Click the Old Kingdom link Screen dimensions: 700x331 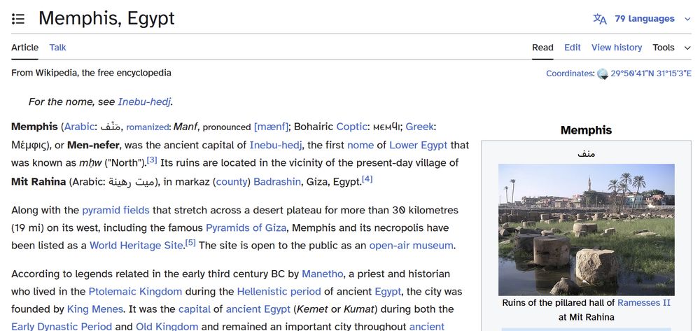tap(167, 326)
